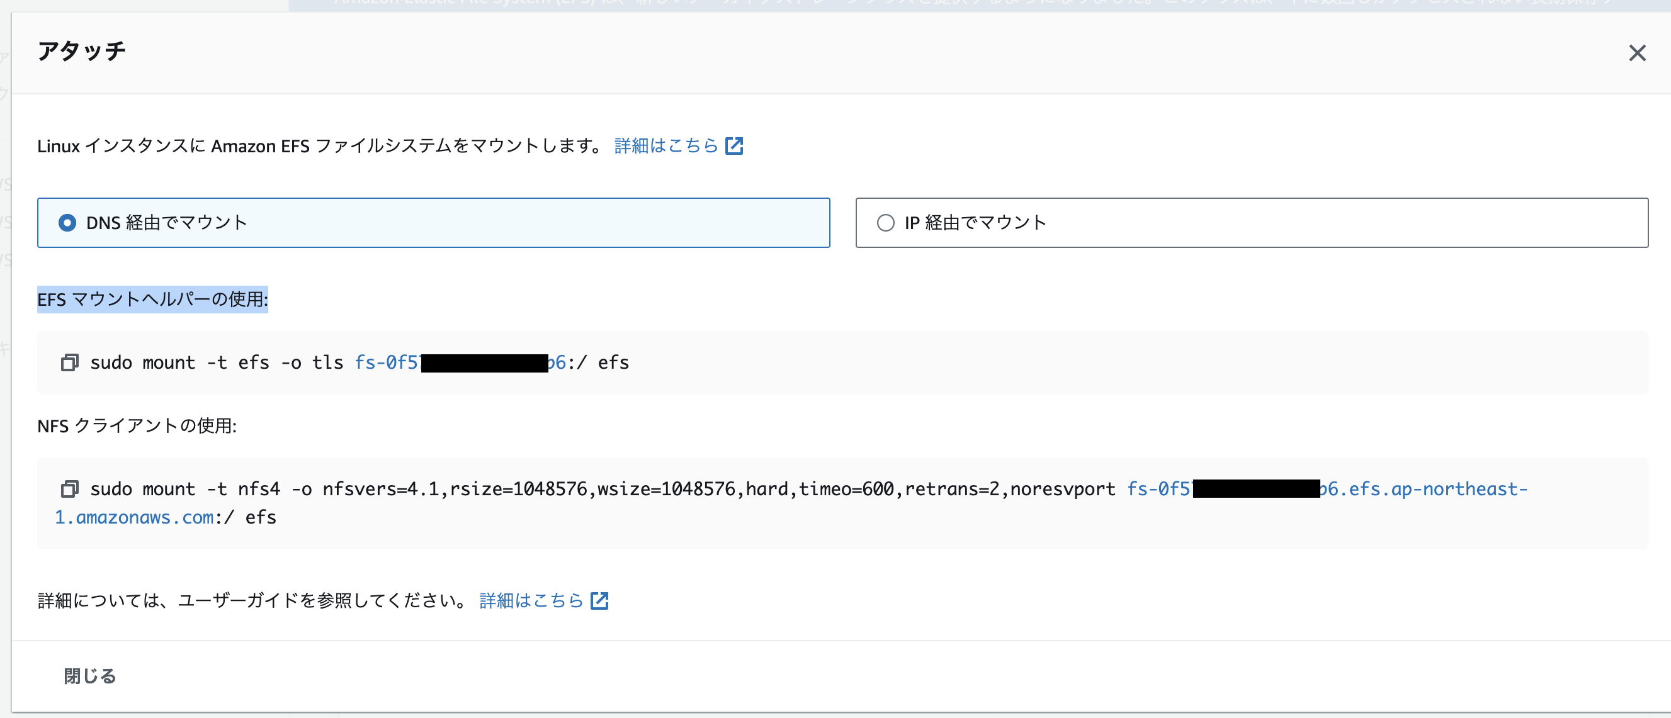
Task: Click the Linux インスタンス description text
Action: (x=319, y=146)
